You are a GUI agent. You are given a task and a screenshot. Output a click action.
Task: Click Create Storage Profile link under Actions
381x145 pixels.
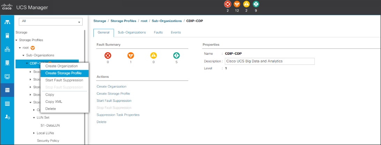tap(113, 93)
